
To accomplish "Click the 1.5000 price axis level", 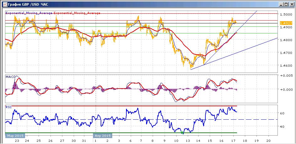I will click(x=286, y=14).
